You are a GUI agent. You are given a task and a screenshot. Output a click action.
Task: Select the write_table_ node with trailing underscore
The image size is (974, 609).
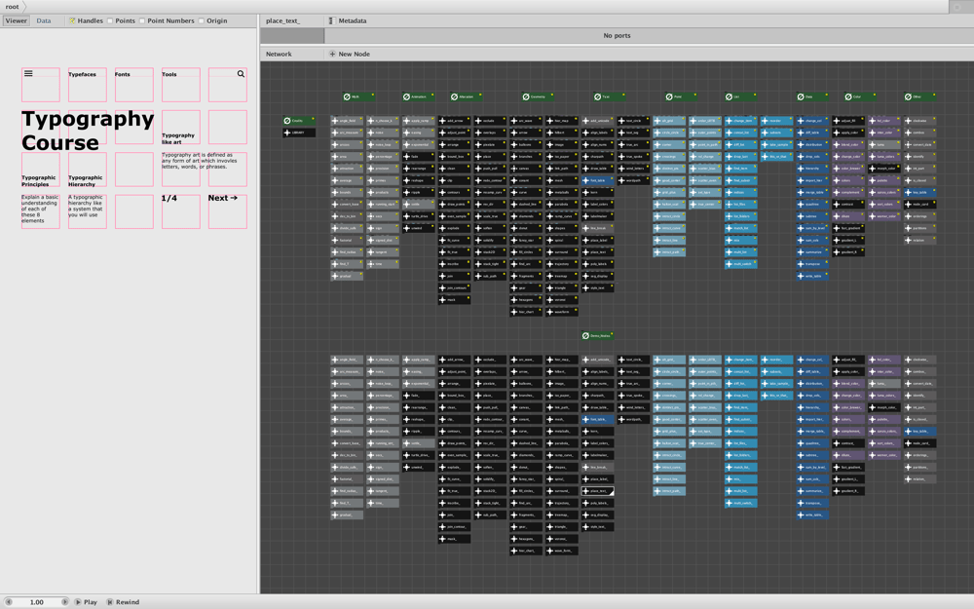(812, 515)
